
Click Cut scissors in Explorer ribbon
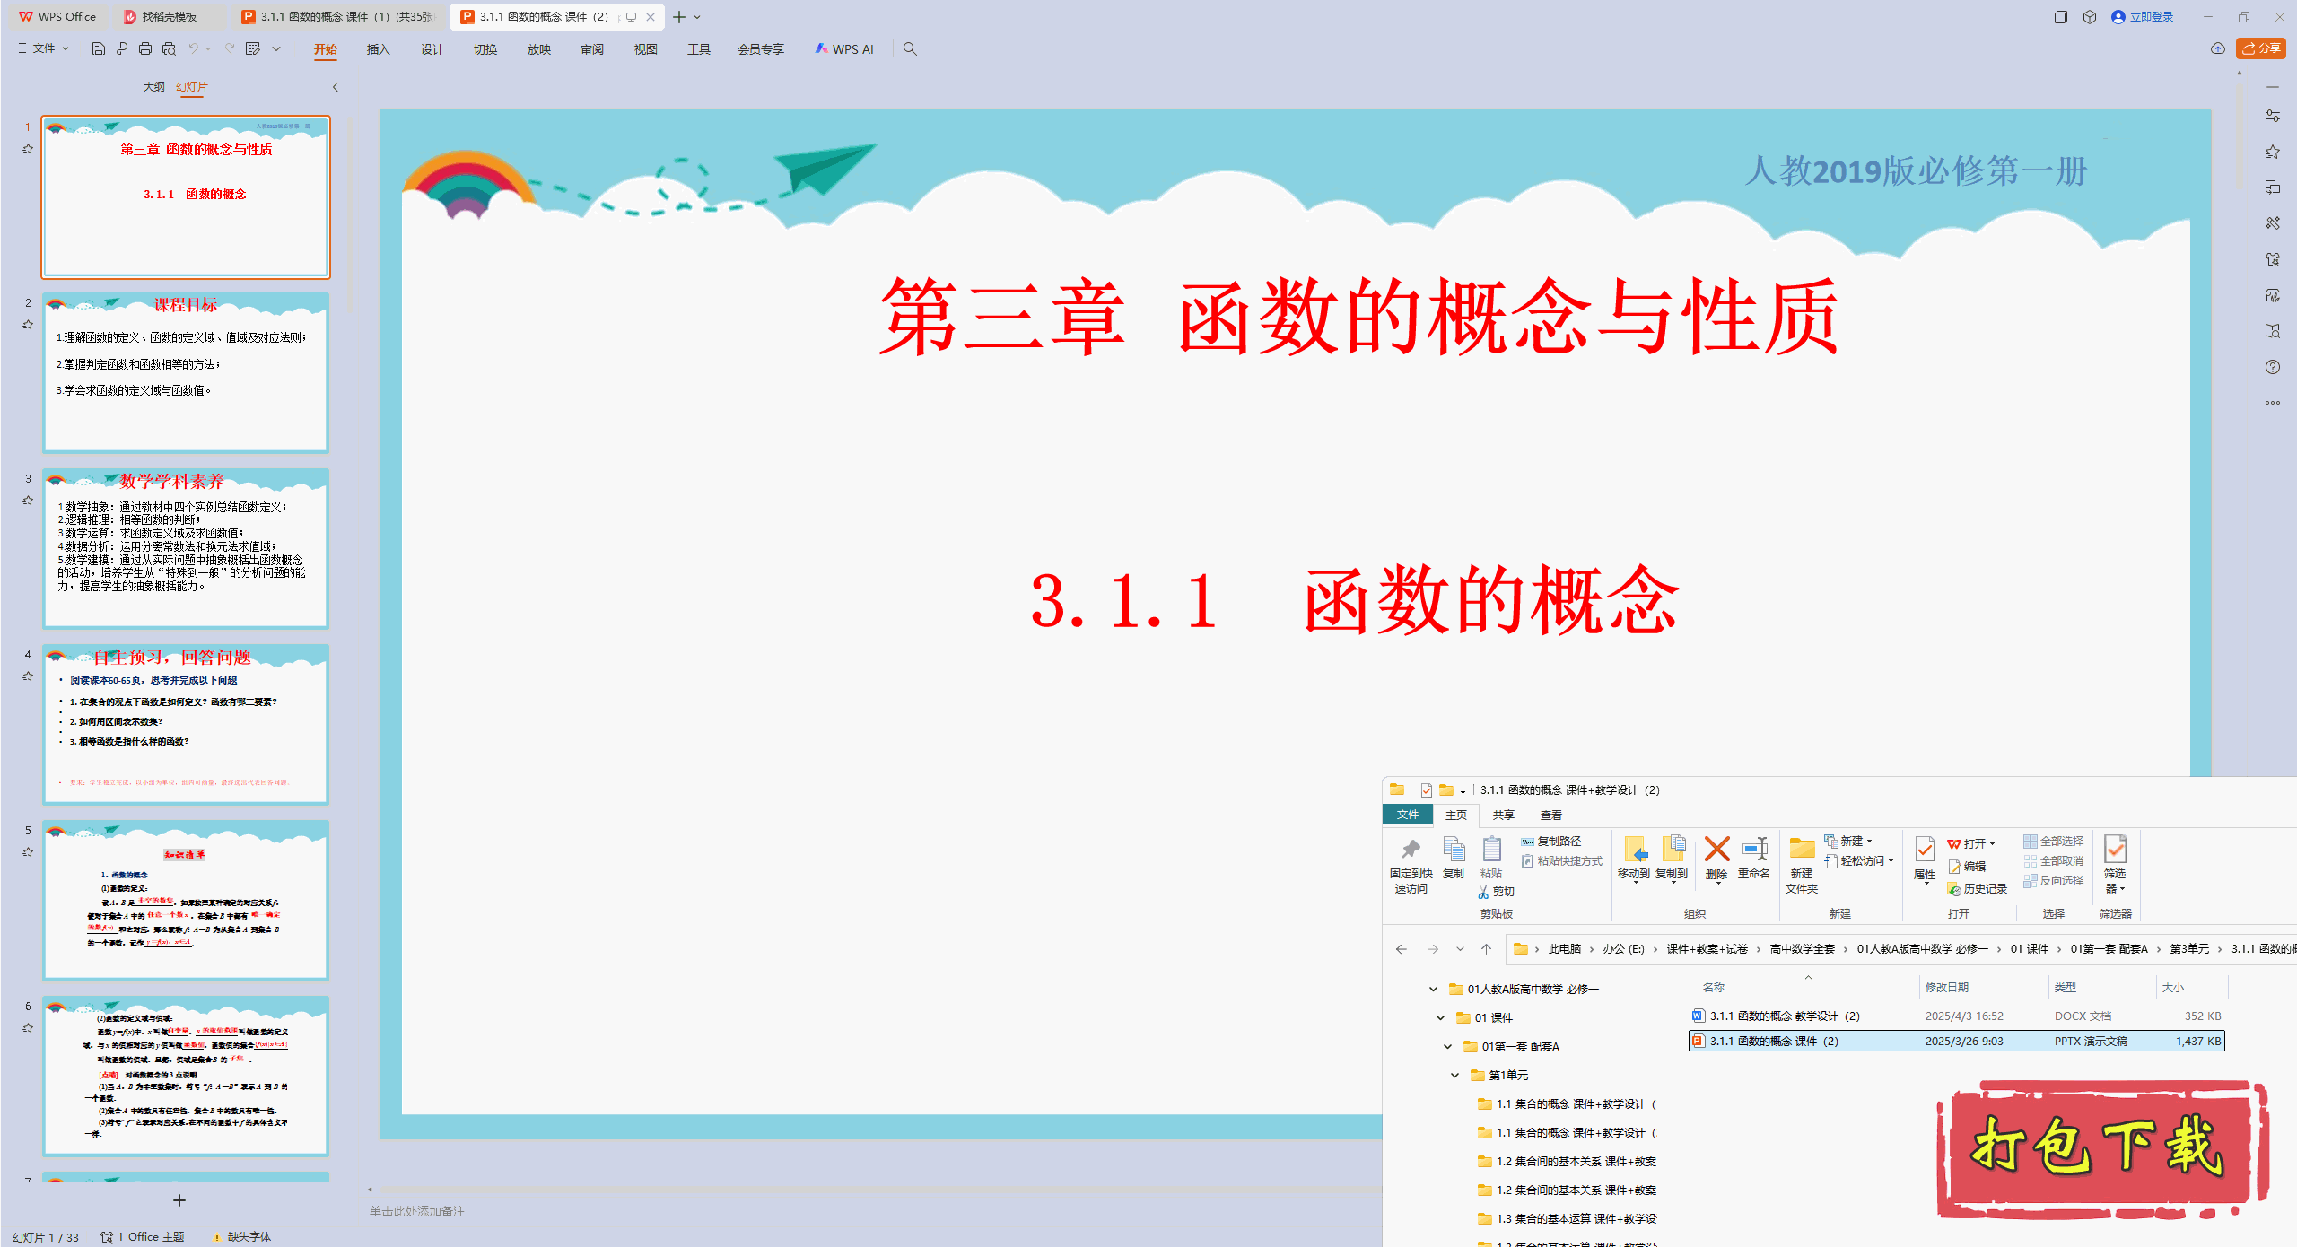click(x=1496, y=892)
